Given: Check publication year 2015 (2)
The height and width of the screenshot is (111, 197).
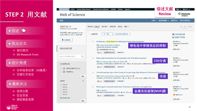Looking at the screenshot, I should coord(61,94).
